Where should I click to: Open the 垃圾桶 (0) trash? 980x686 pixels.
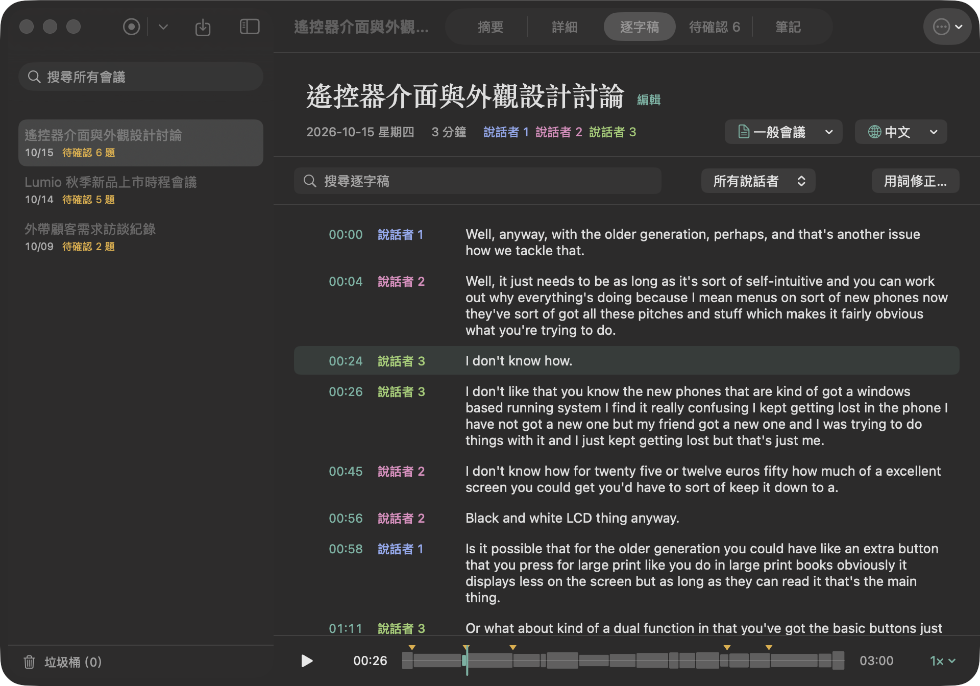coord(63,662)
